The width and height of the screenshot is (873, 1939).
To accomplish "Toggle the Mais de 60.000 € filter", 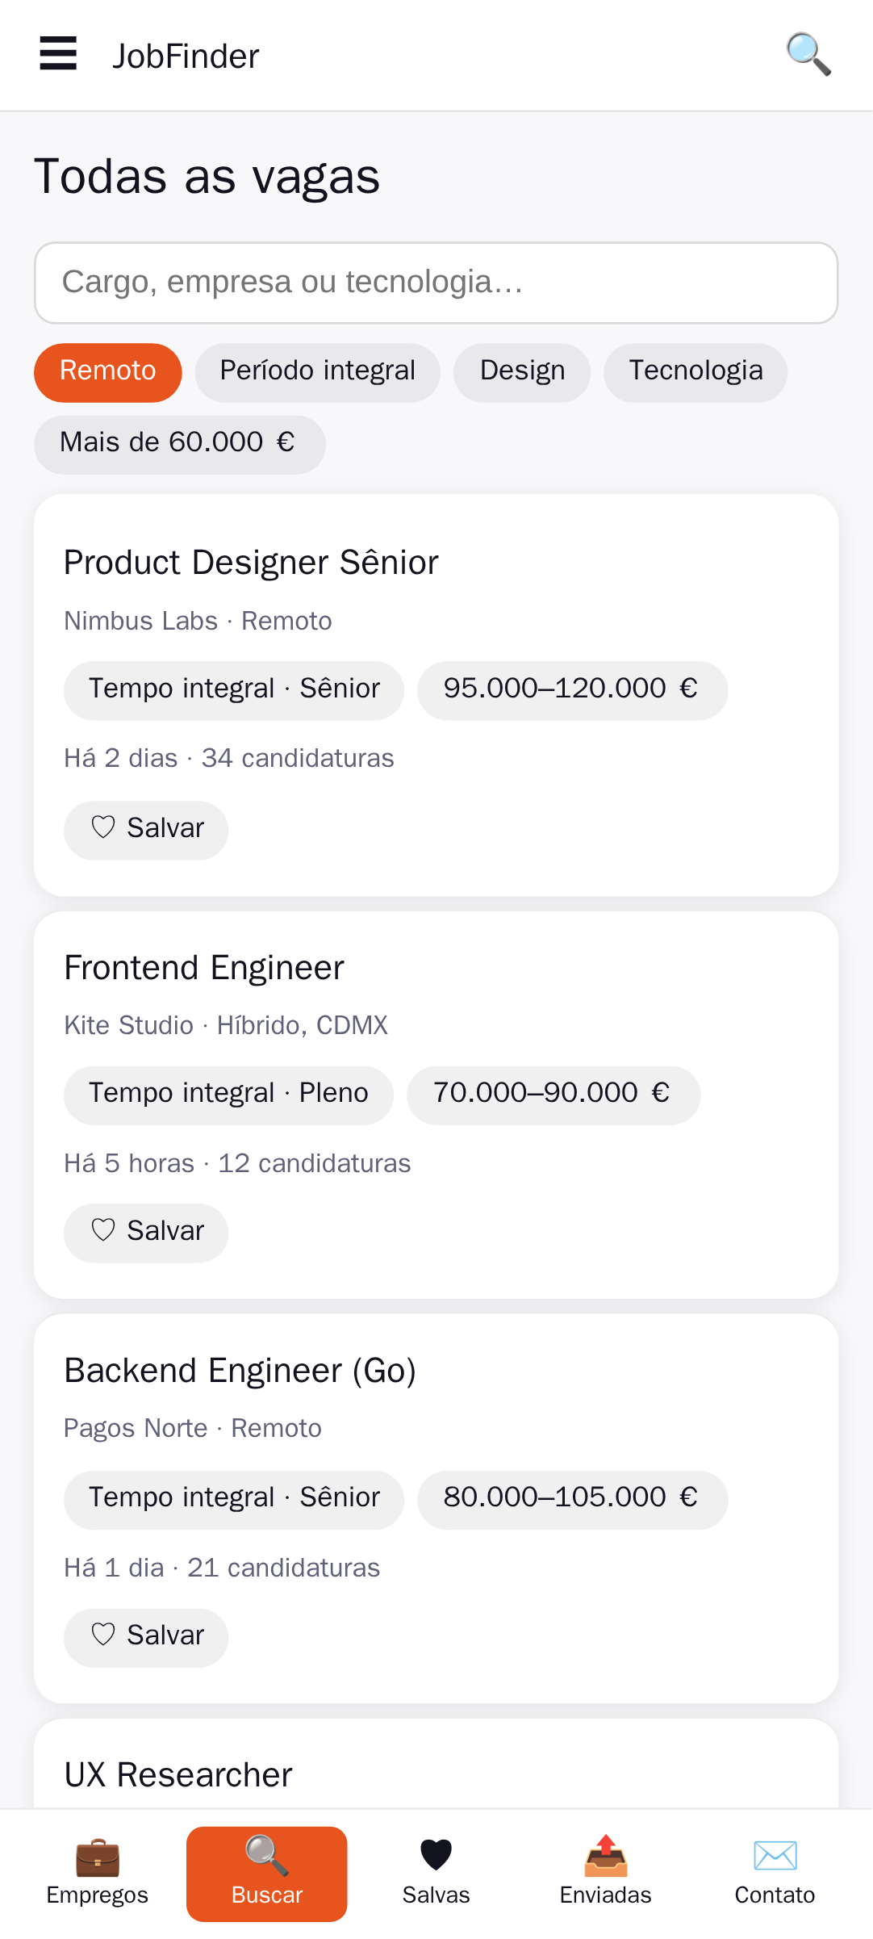I will (180, 444).
